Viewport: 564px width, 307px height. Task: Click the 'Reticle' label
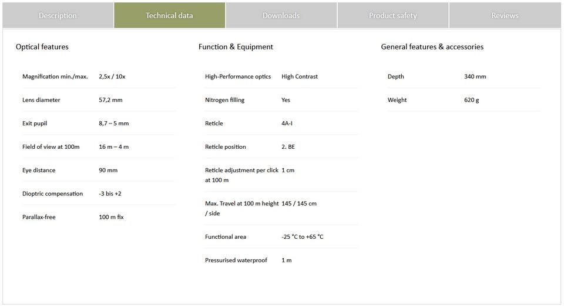[x=214, y=124]
